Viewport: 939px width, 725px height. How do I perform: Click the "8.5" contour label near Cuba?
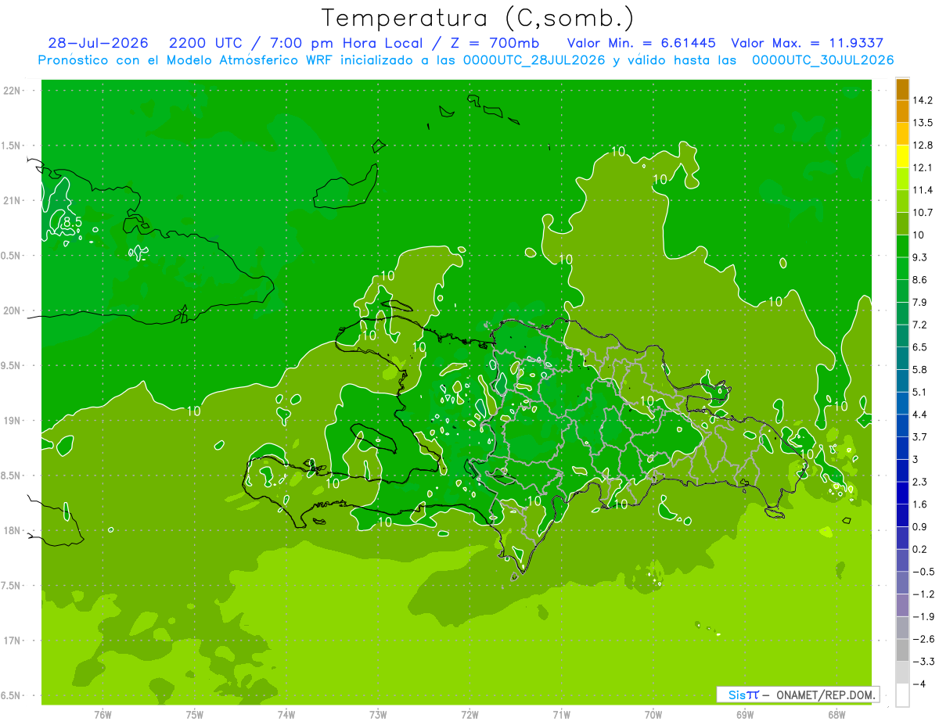72,223
